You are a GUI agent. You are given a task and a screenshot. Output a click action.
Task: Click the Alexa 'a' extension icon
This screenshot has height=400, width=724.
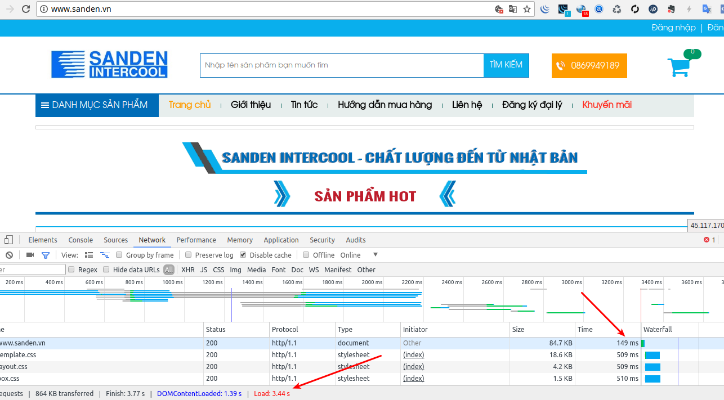(x=599, y=9)
